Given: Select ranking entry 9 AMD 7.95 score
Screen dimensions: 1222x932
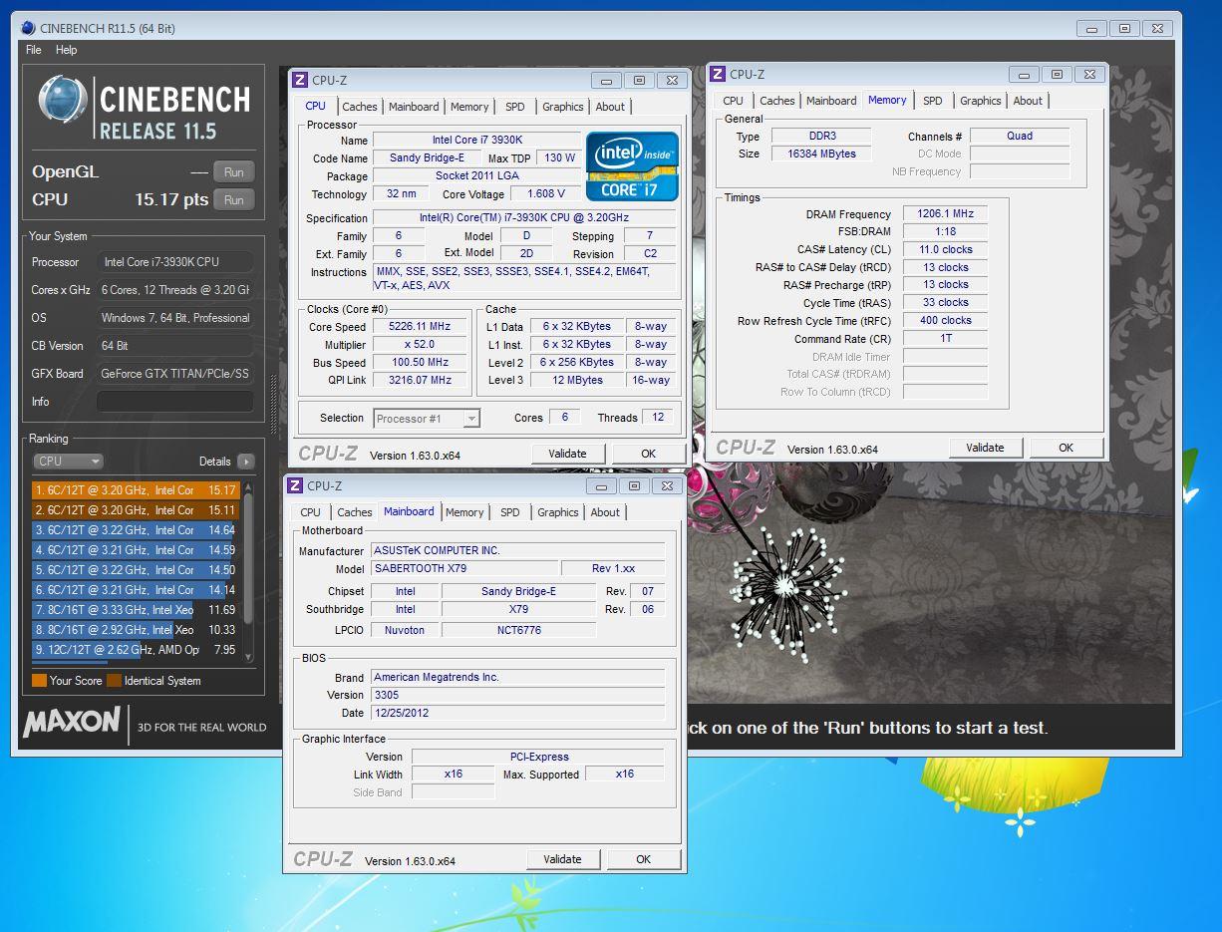Looking at the screenshot, I should [135, 650].
